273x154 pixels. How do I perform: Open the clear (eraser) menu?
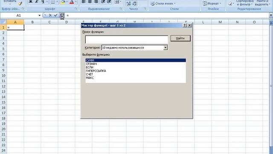coord(231,3)
